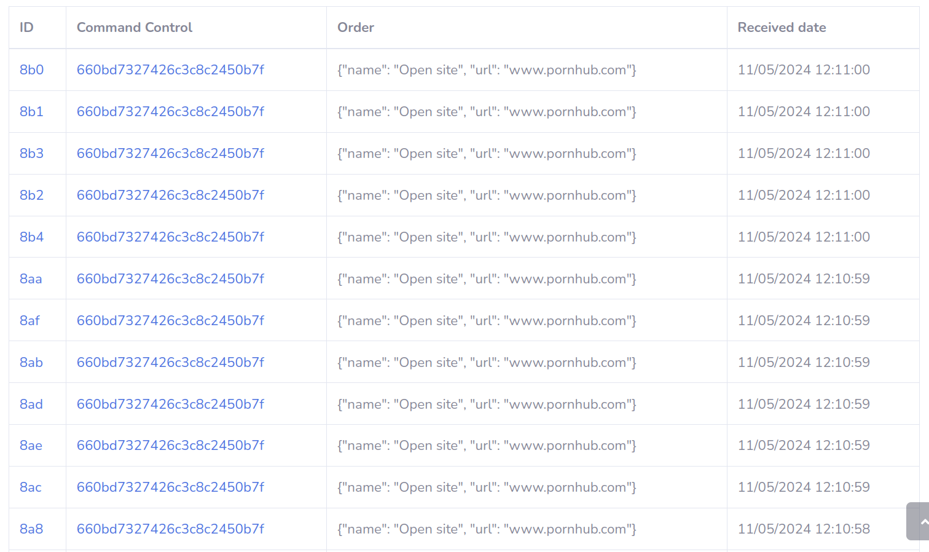929x552 pixels.
Task: Open Command Control link in row 8aa
Action: (x=170, y=279)
